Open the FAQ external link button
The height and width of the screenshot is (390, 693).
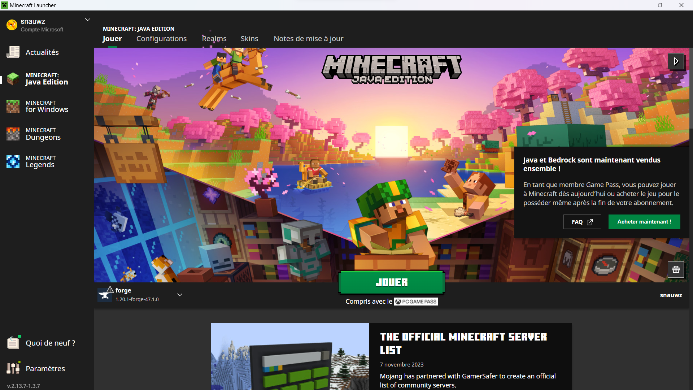pyautogui.click(x=582, y=222)
